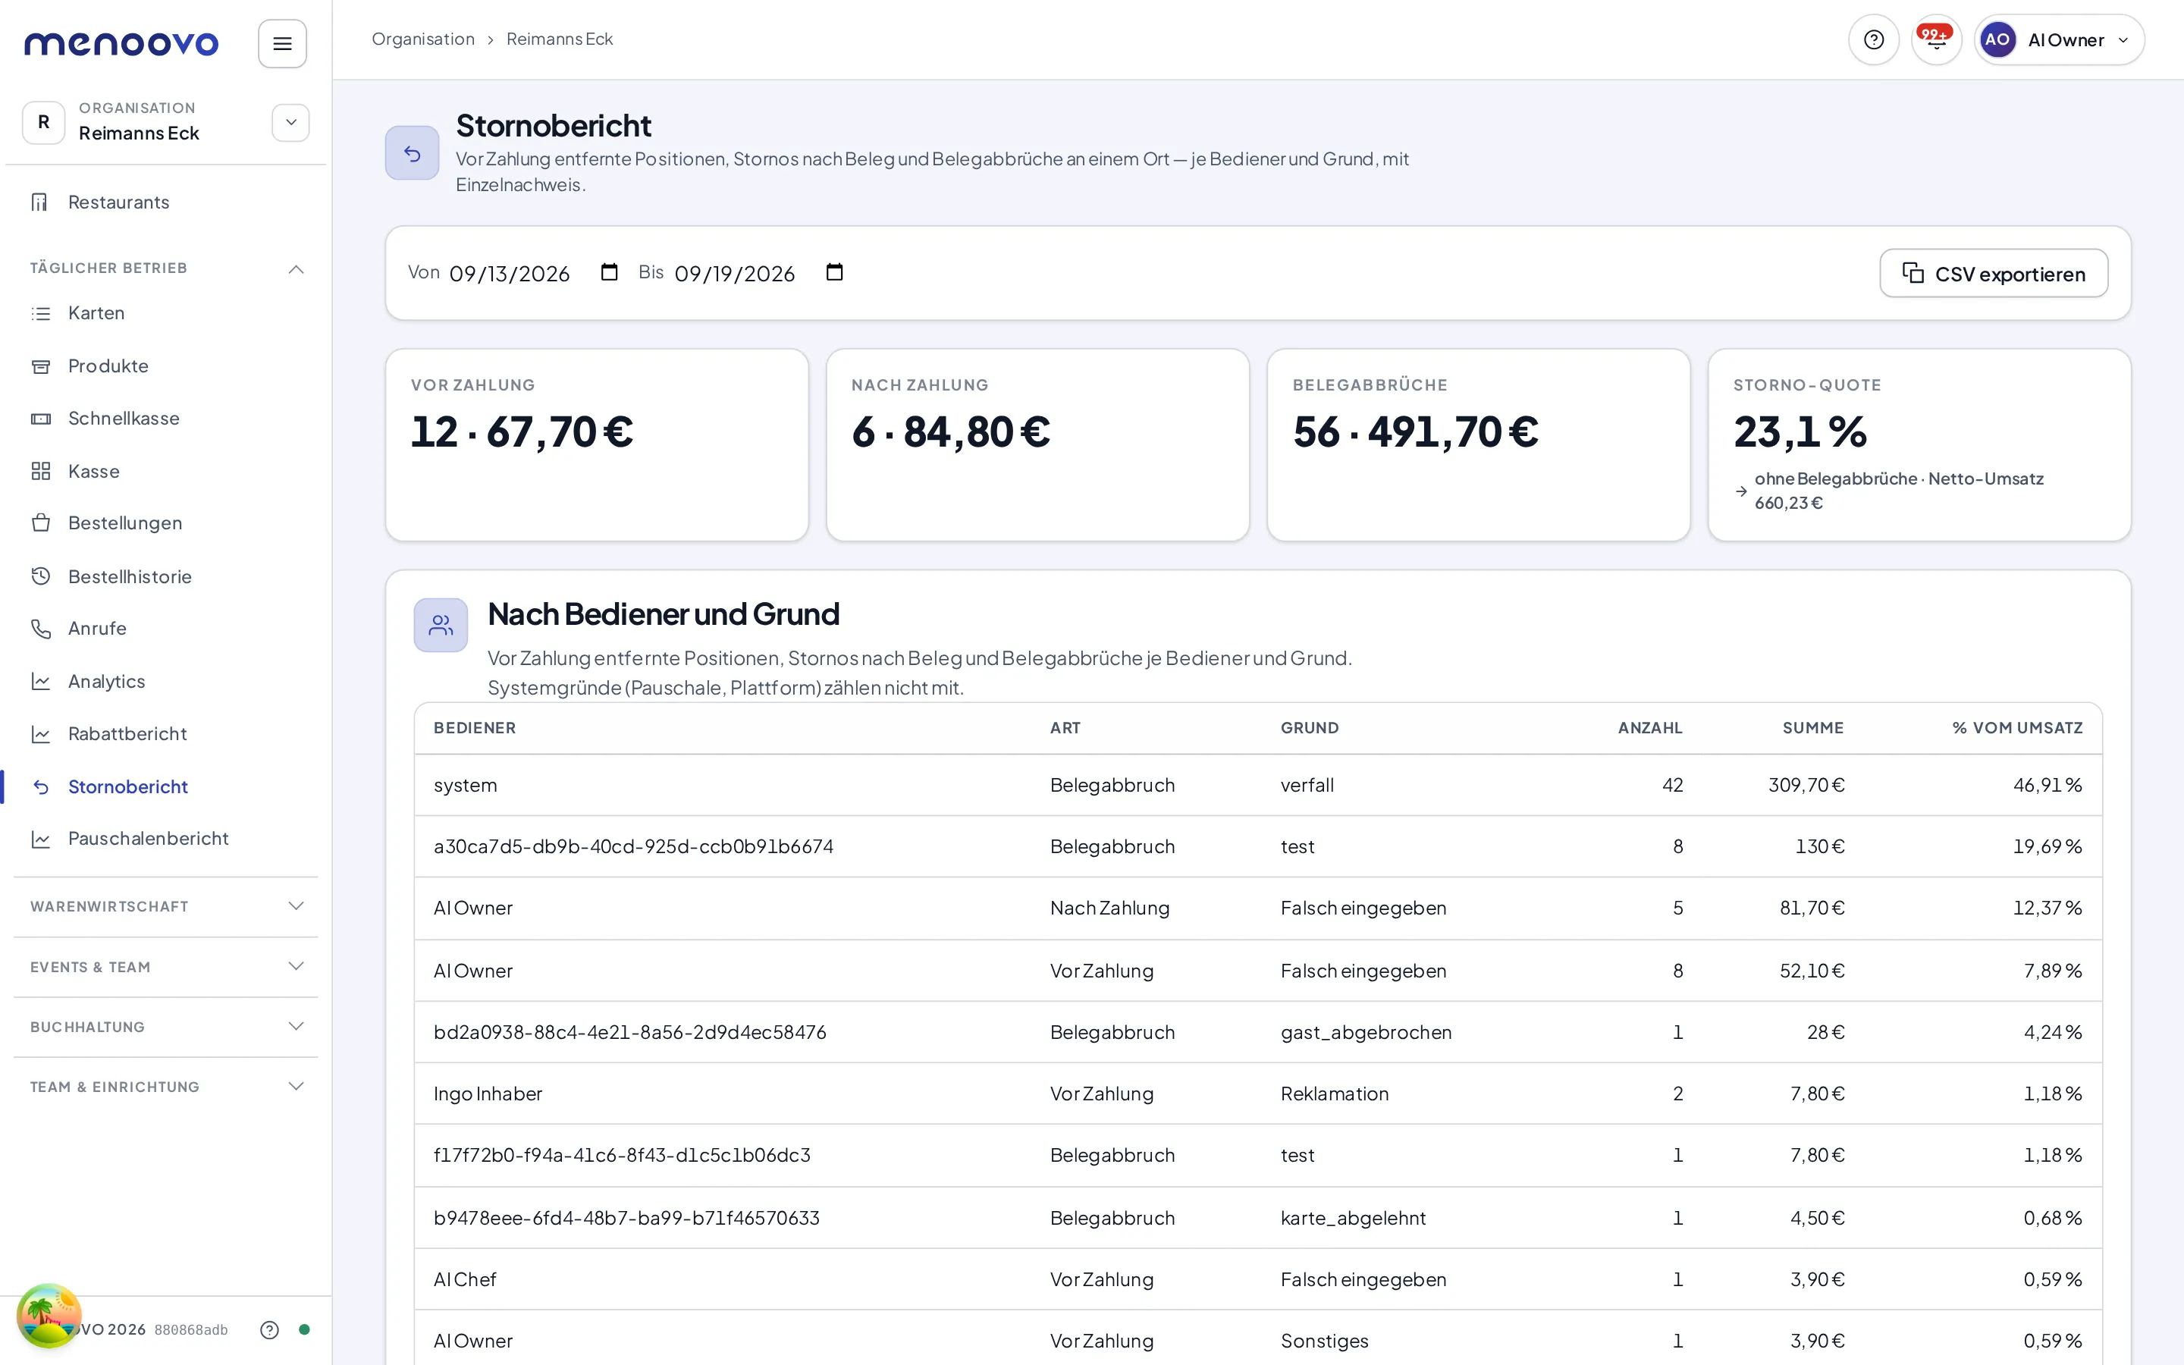Click the footer help circle icon
Image resolution: width=2184 pixels, height=1365 pixels.
(x=269, y=1329)
